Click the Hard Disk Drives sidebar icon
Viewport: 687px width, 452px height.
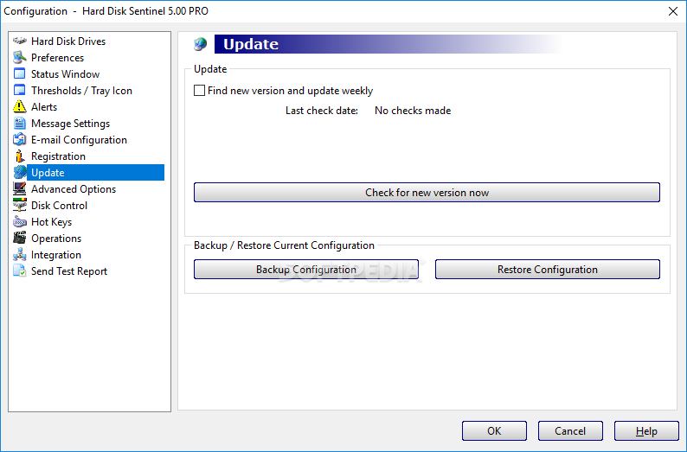click(19, 41)
